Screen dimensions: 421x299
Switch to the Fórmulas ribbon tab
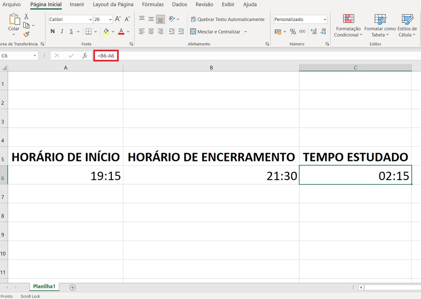point(153,5)
